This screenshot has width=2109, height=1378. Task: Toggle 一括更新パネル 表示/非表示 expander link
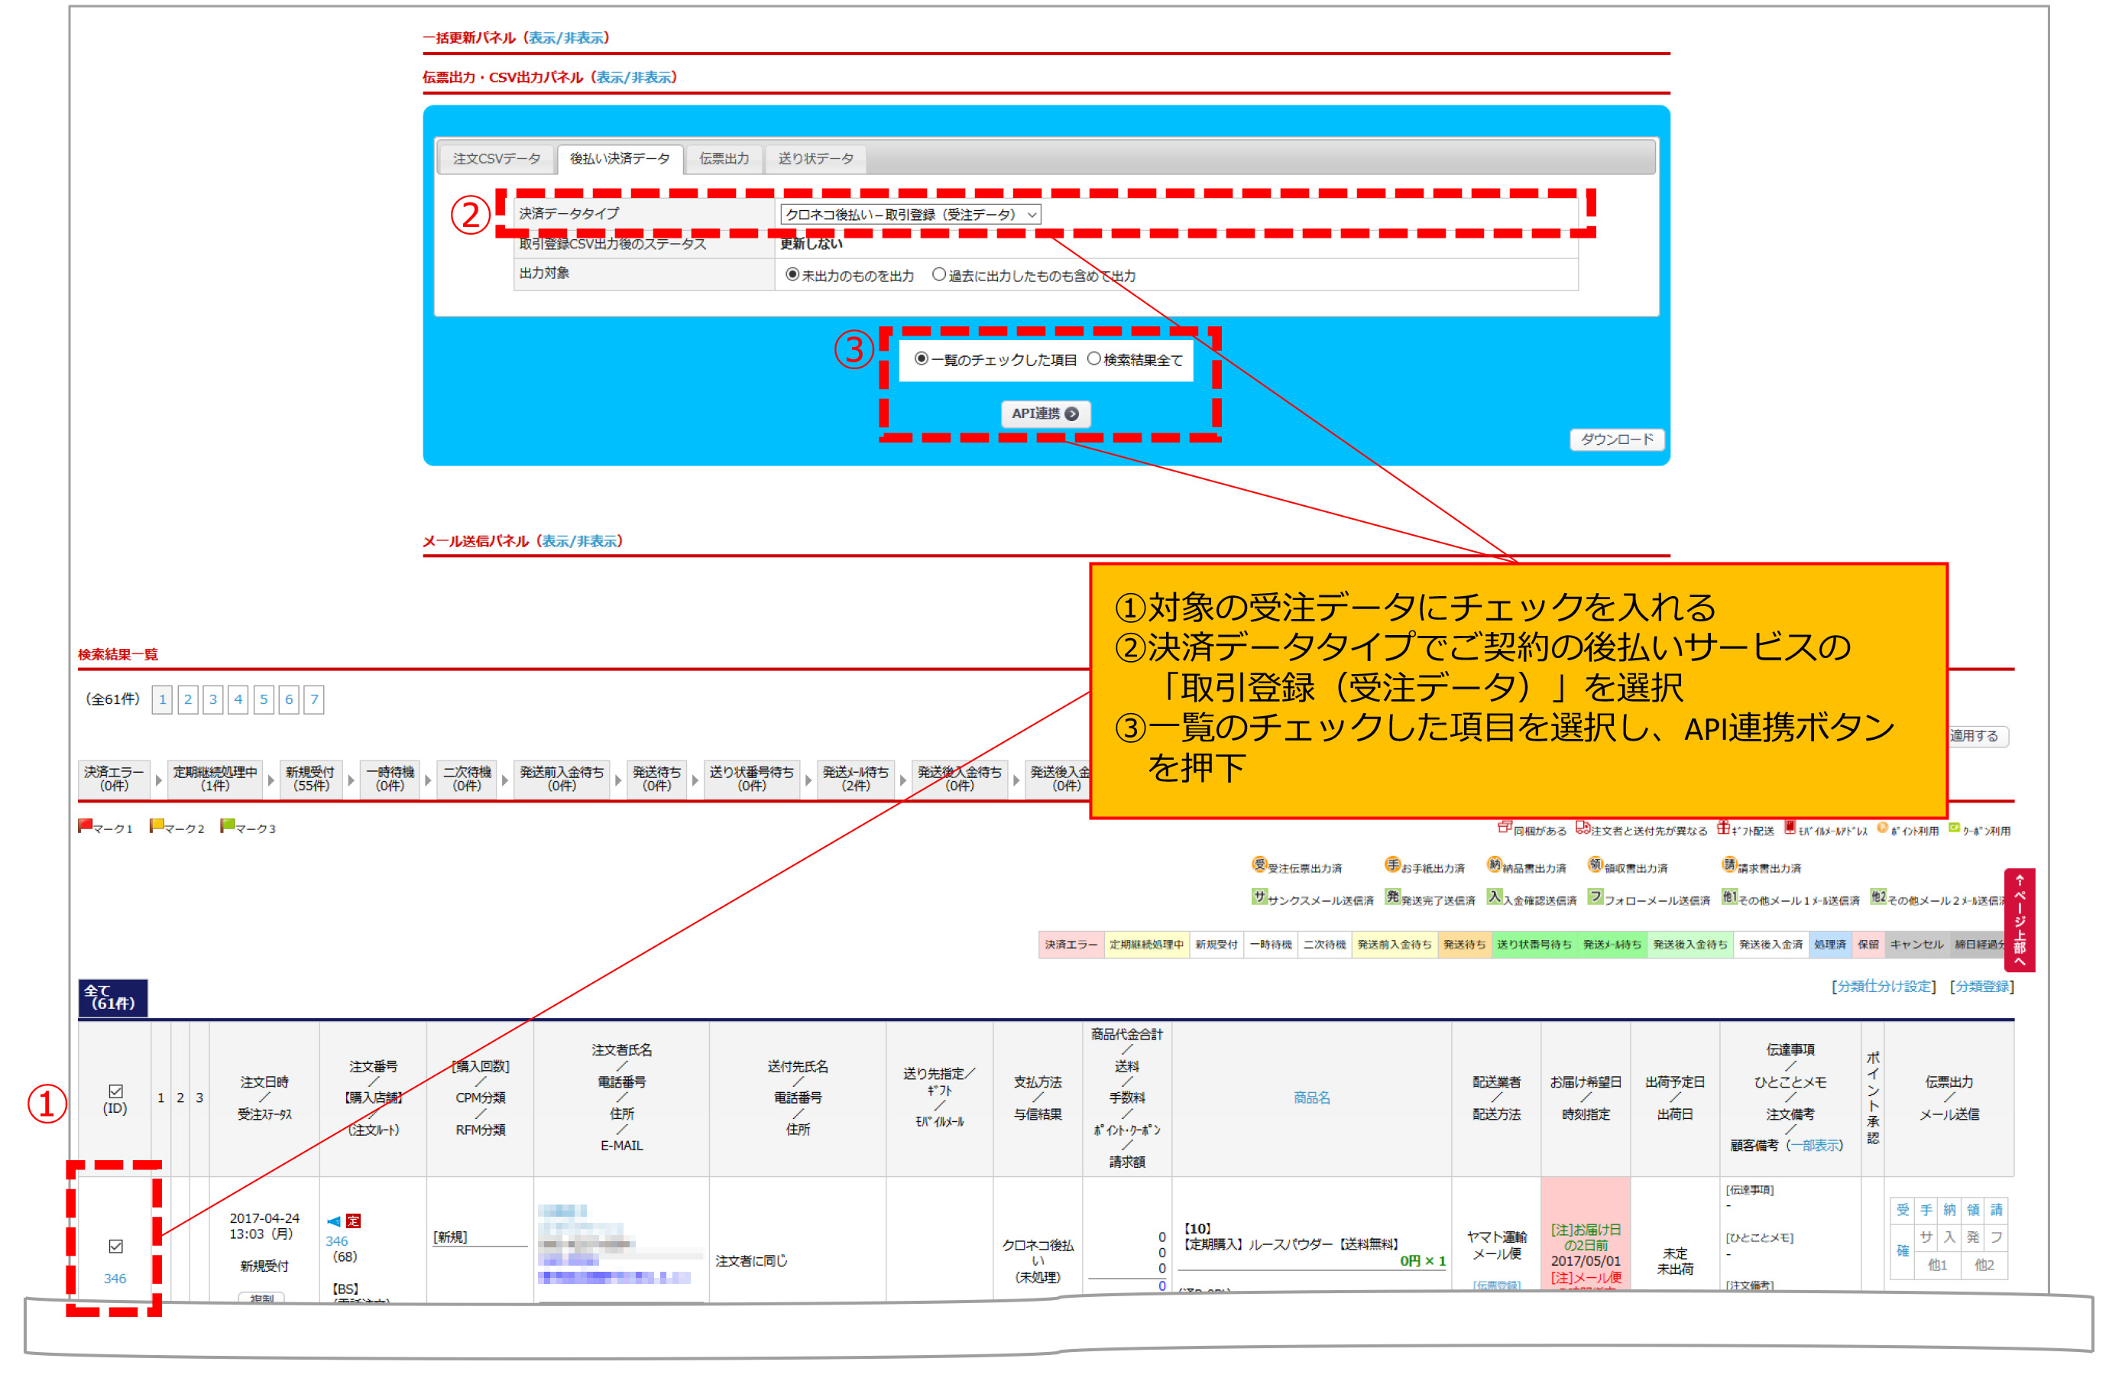[566, 37]
